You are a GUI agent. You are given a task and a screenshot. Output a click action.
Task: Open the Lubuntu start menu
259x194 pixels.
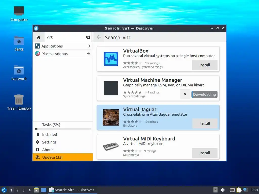tap(4, 190)
